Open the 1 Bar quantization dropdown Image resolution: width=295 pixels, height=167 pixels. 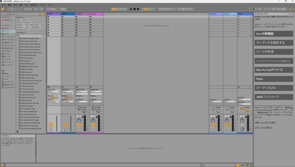[x=40, y=9]
